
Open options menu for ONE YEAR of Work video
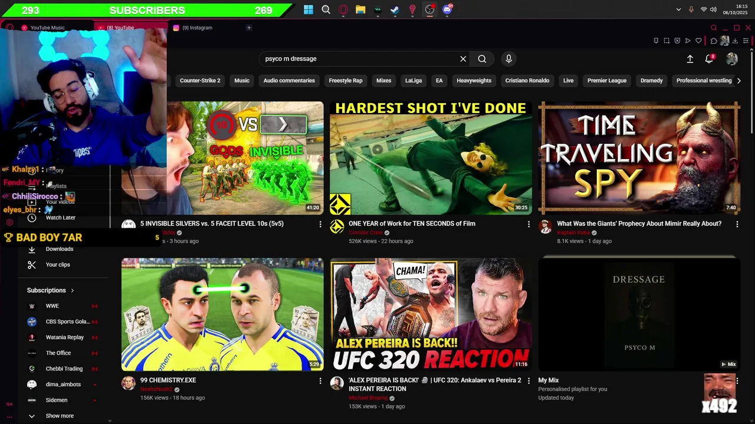coord(528,224)
